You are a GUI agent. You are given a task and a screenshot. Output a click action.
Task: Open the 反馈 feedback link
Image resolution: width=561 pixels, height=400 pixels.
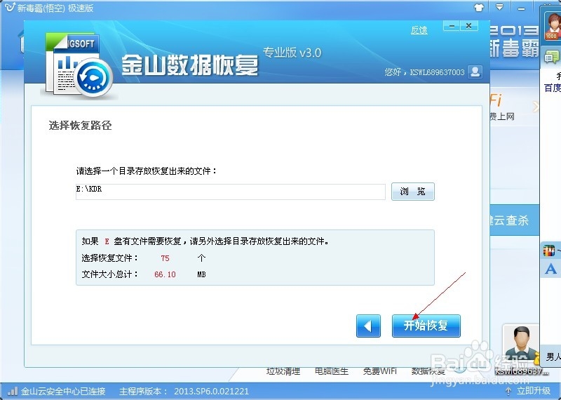coord(419,30)
